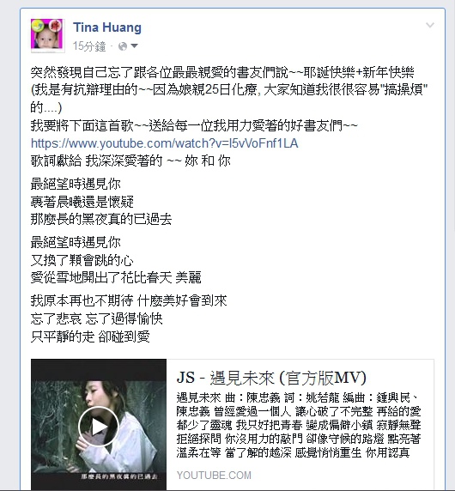The width and height of the screenshot is (455, 491).
Task: Open the post options chevron menu
Action: click(430, 25)
